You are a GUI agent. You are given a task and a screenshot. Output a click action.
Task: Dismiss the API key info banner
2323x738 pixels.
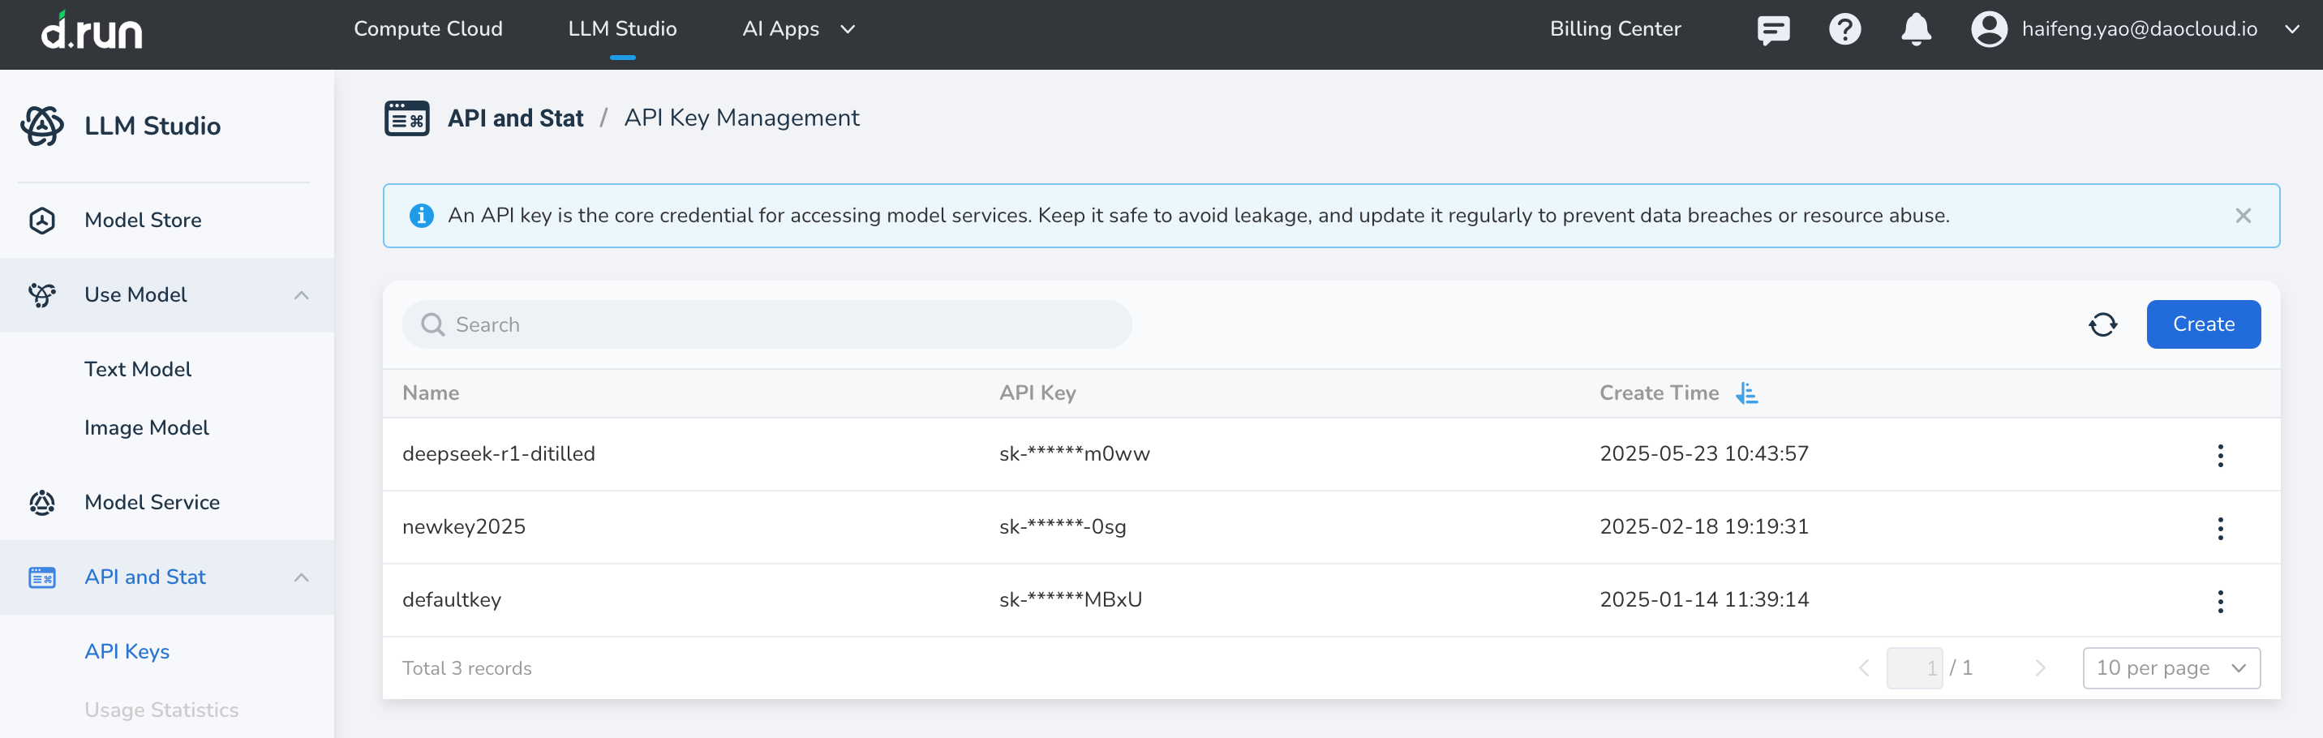tap(2243, 216)
